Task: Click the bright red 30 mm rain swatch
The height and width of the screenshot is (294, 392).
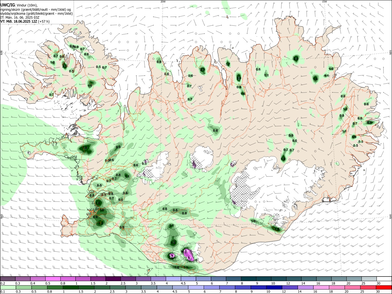Action: 384,287
